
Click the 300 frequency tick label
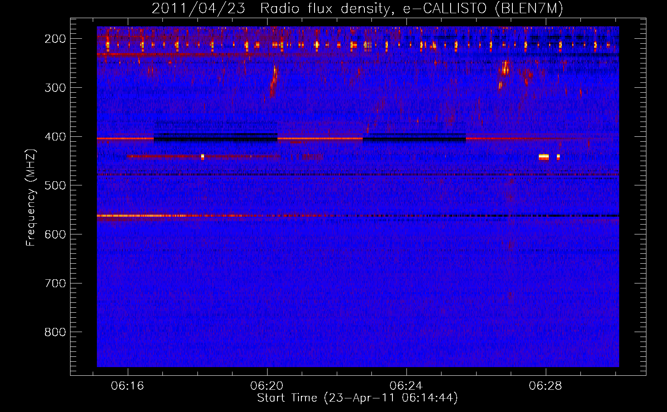point(55,88)
